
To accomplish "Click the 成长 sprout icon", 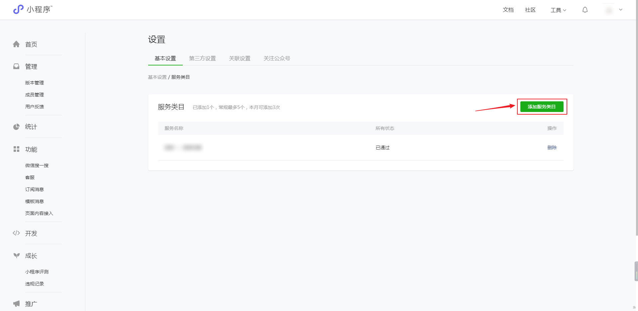I will pyautogui.click(x=16, y=256).
